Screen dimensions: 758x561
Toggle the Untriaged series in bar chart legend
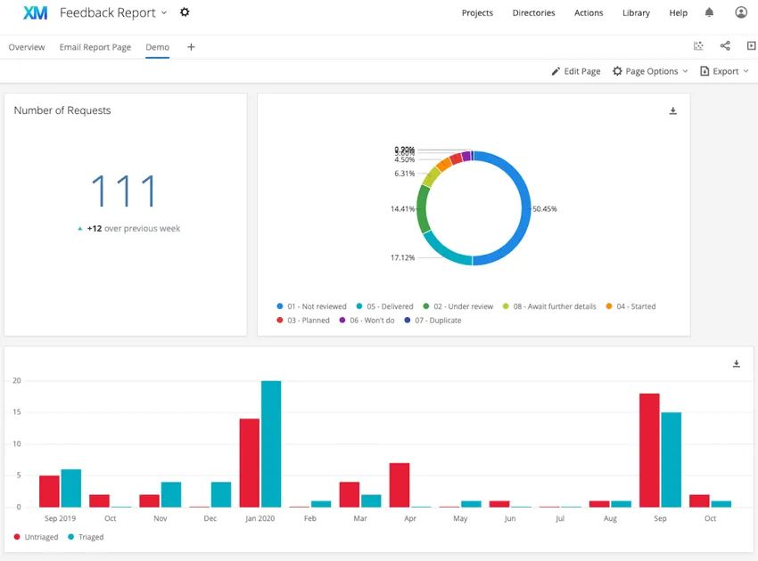pos(36,537)
